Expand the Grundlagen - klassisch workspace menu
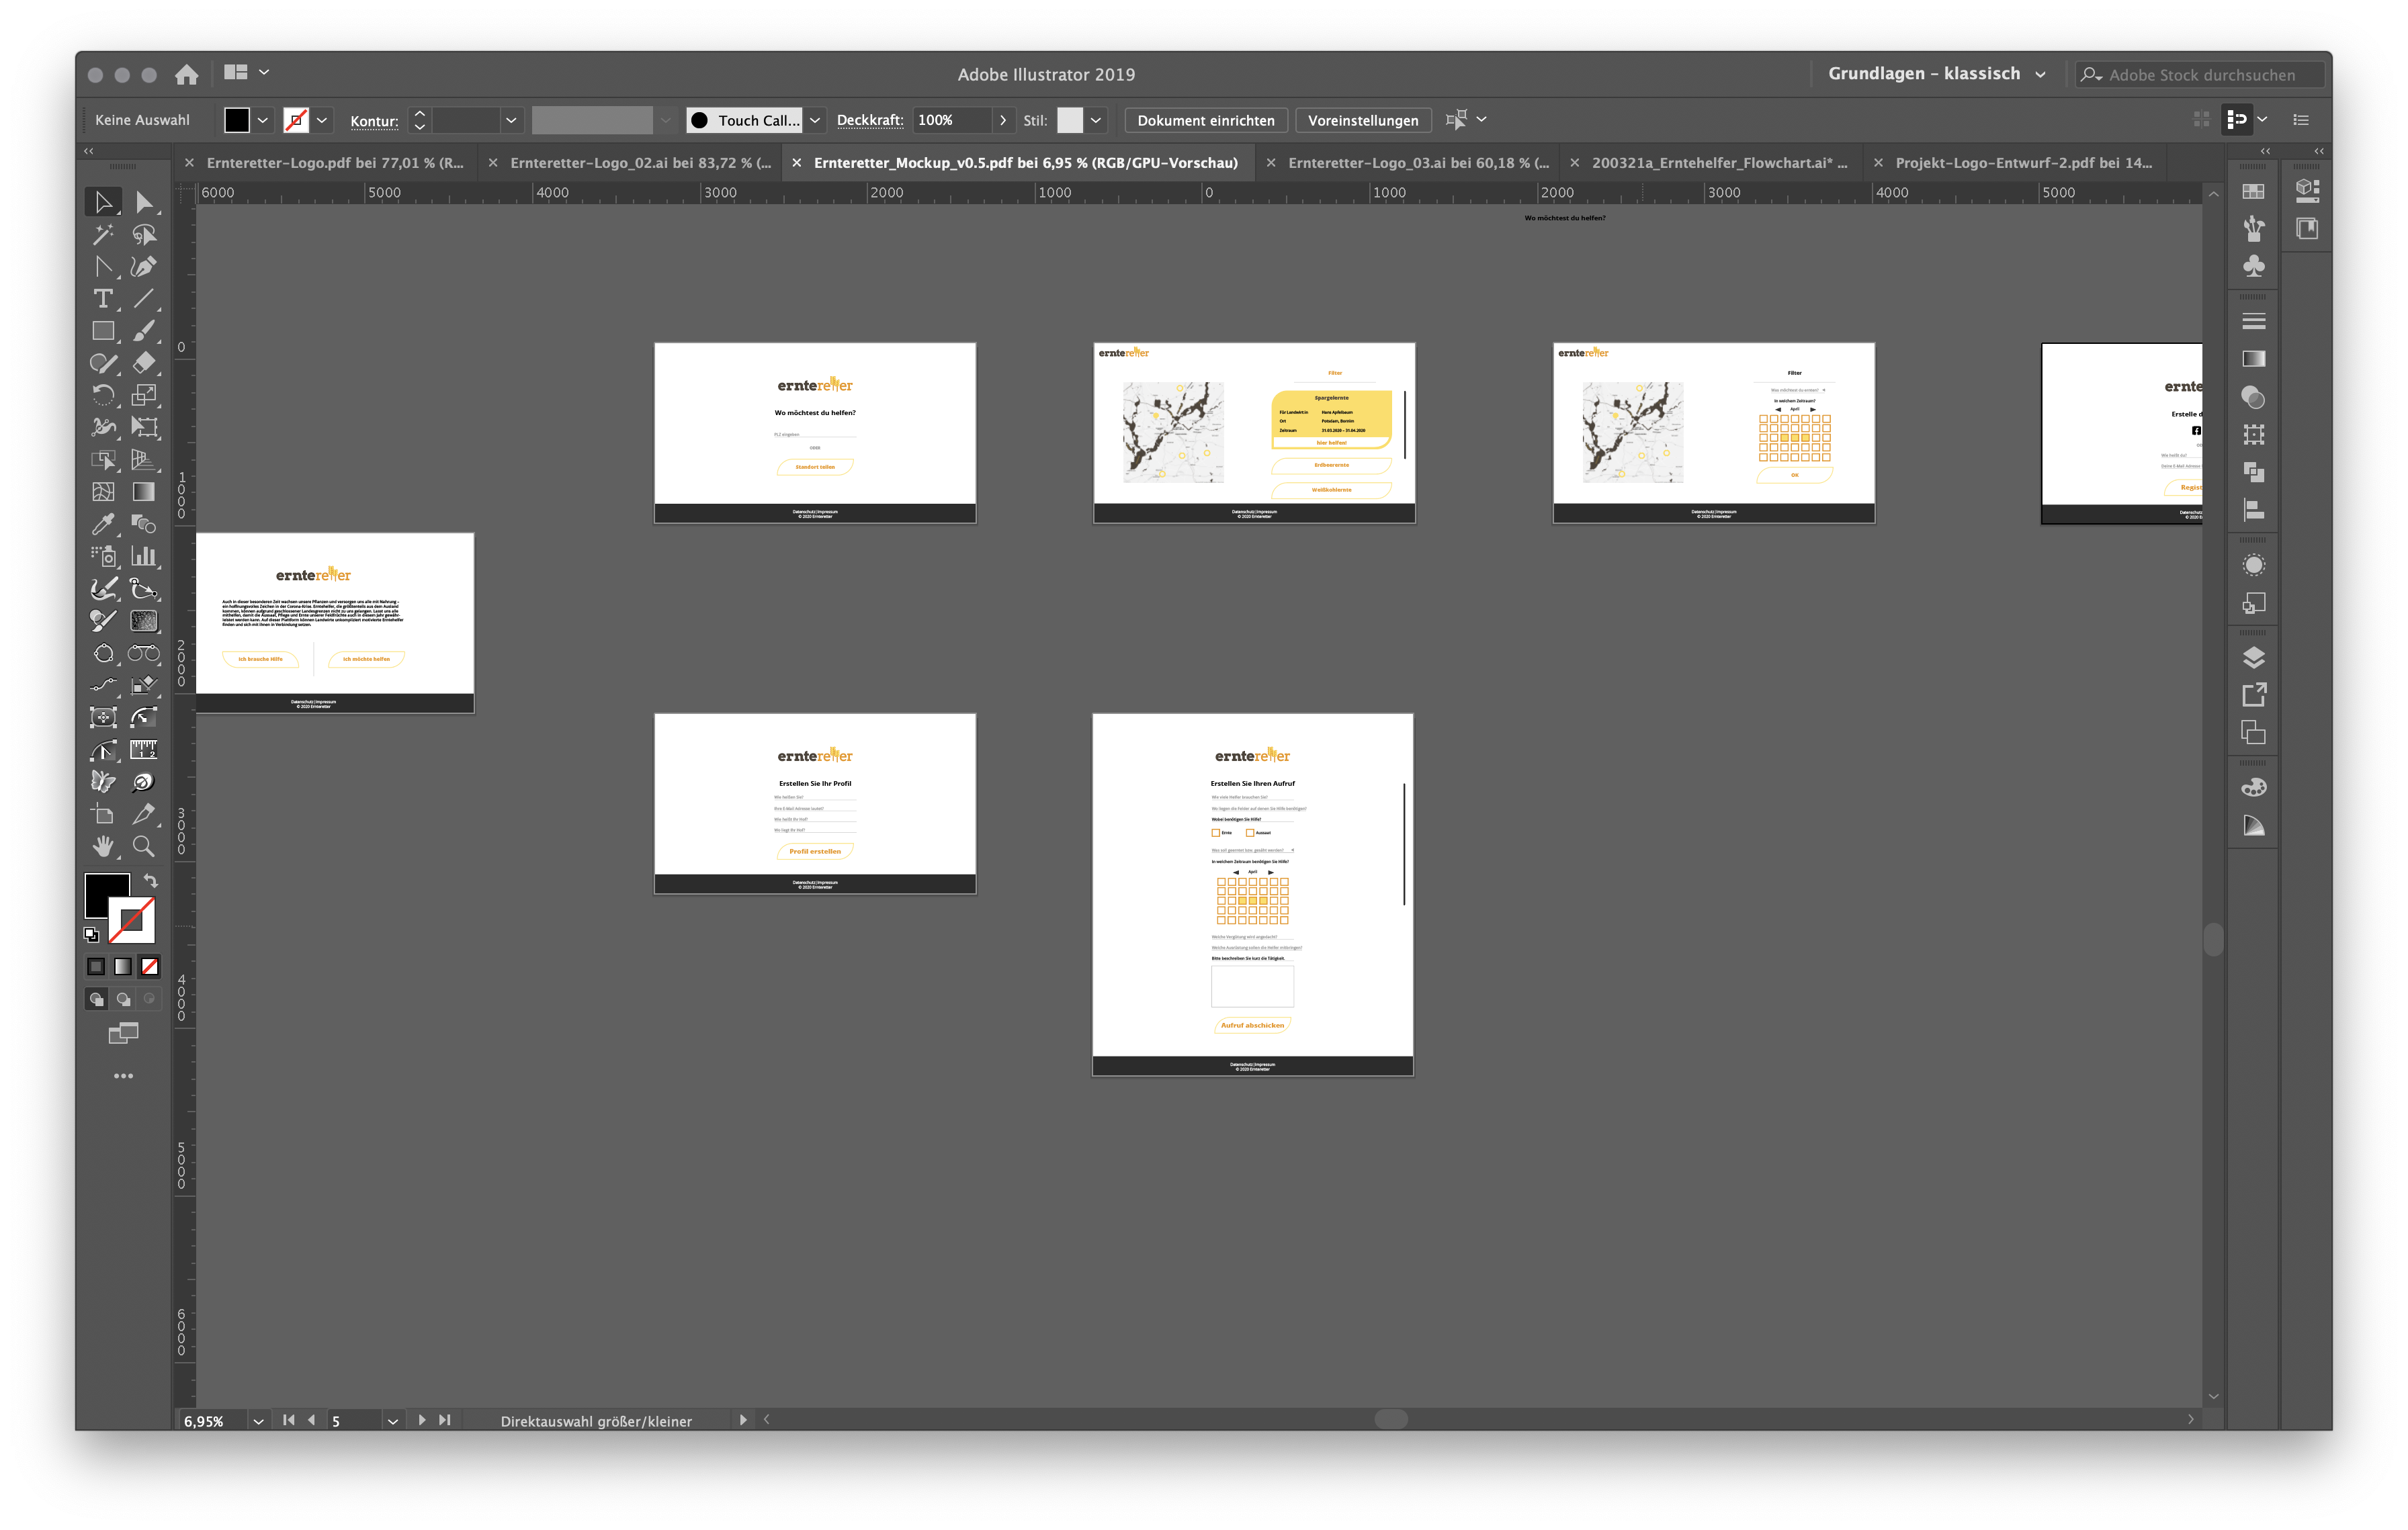 (2040, 74)
